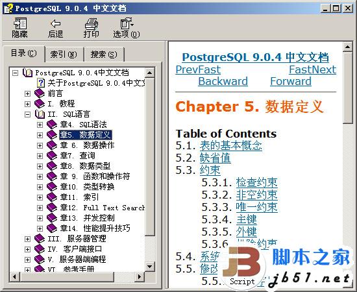
Task: Collapse the II. SQL语言 tree node
Action: tap(27, 114)
